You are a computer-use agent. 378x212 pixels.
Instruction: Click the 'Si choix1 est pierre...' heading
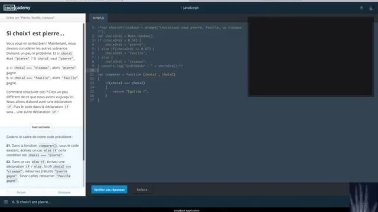(35, 34)
